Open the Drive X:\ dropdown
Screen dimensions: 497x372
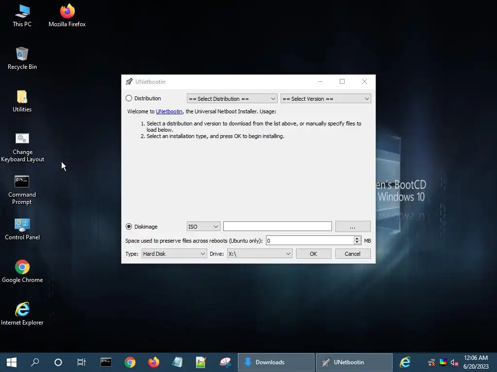(x=260, y=254)
